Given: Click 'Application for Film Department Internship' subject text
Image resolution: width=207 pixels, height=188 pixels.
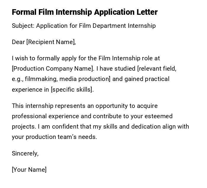Looking at the screenshot, I should click(96, 26).
